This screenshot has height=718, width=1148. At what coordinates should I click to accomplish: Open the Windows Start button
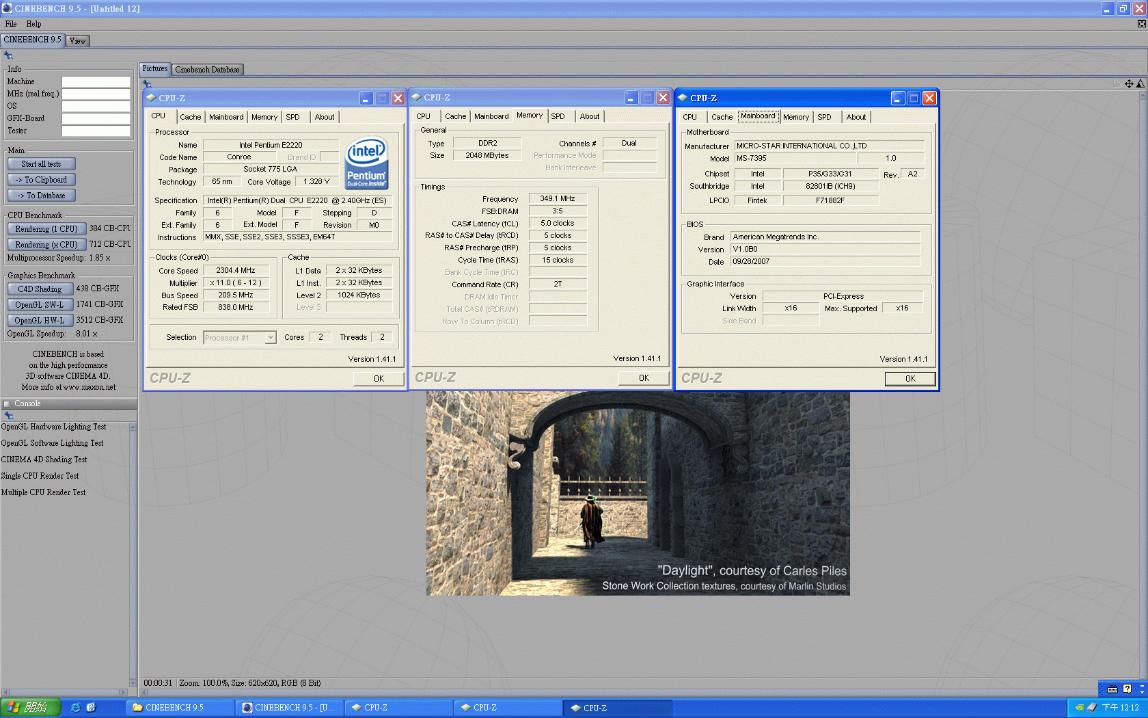[x=30, y=708]
